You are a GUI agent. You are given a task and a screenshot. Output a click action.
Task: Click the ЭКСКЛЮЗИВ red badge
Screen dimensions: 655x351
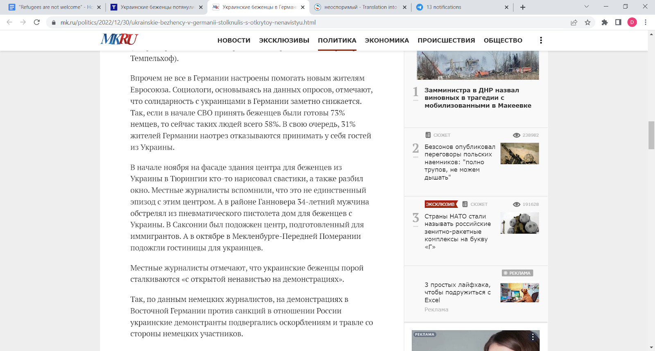tap(441, 204)
